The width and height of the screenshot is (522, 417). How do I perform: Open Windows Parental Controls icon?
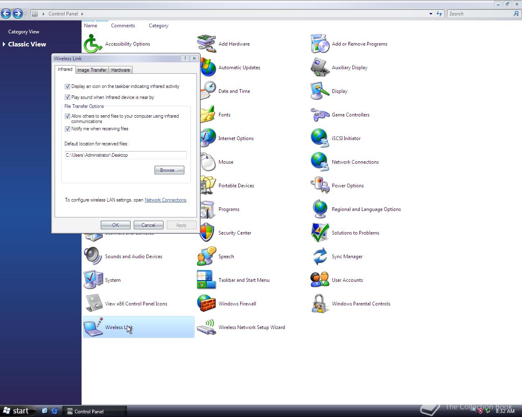click(320, 303)
